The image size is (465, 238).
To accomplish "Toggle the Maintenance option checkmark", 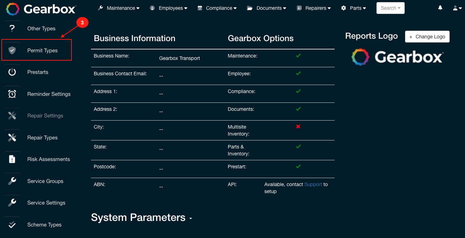I will tap(298, 55).
